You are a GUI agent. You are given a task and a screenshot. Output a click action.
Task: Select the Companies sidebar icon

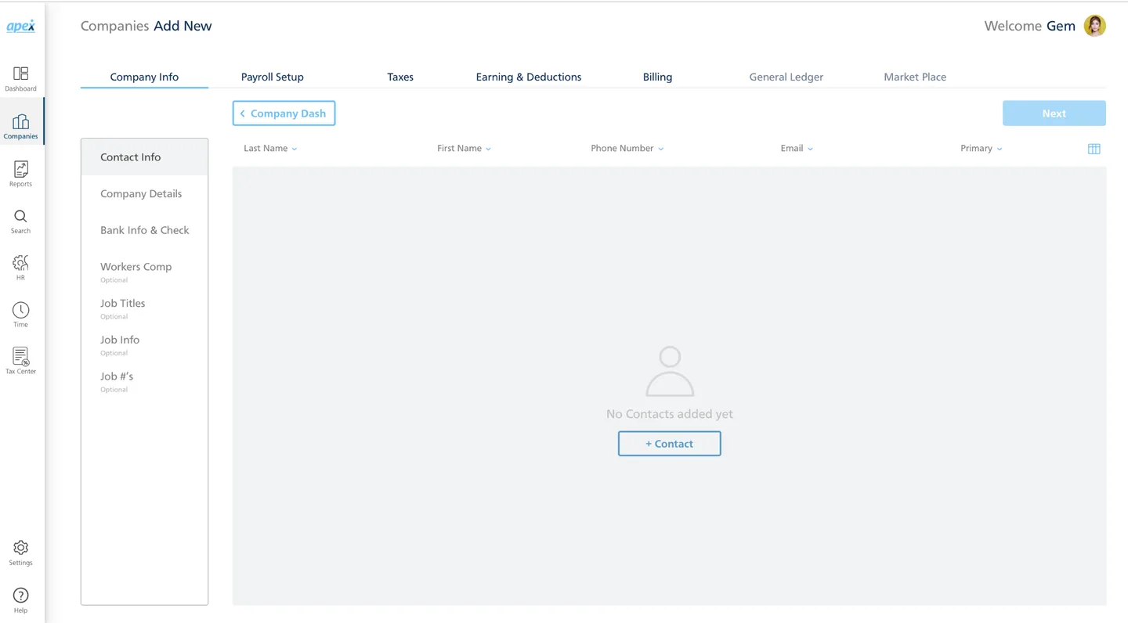pos(20,123)
